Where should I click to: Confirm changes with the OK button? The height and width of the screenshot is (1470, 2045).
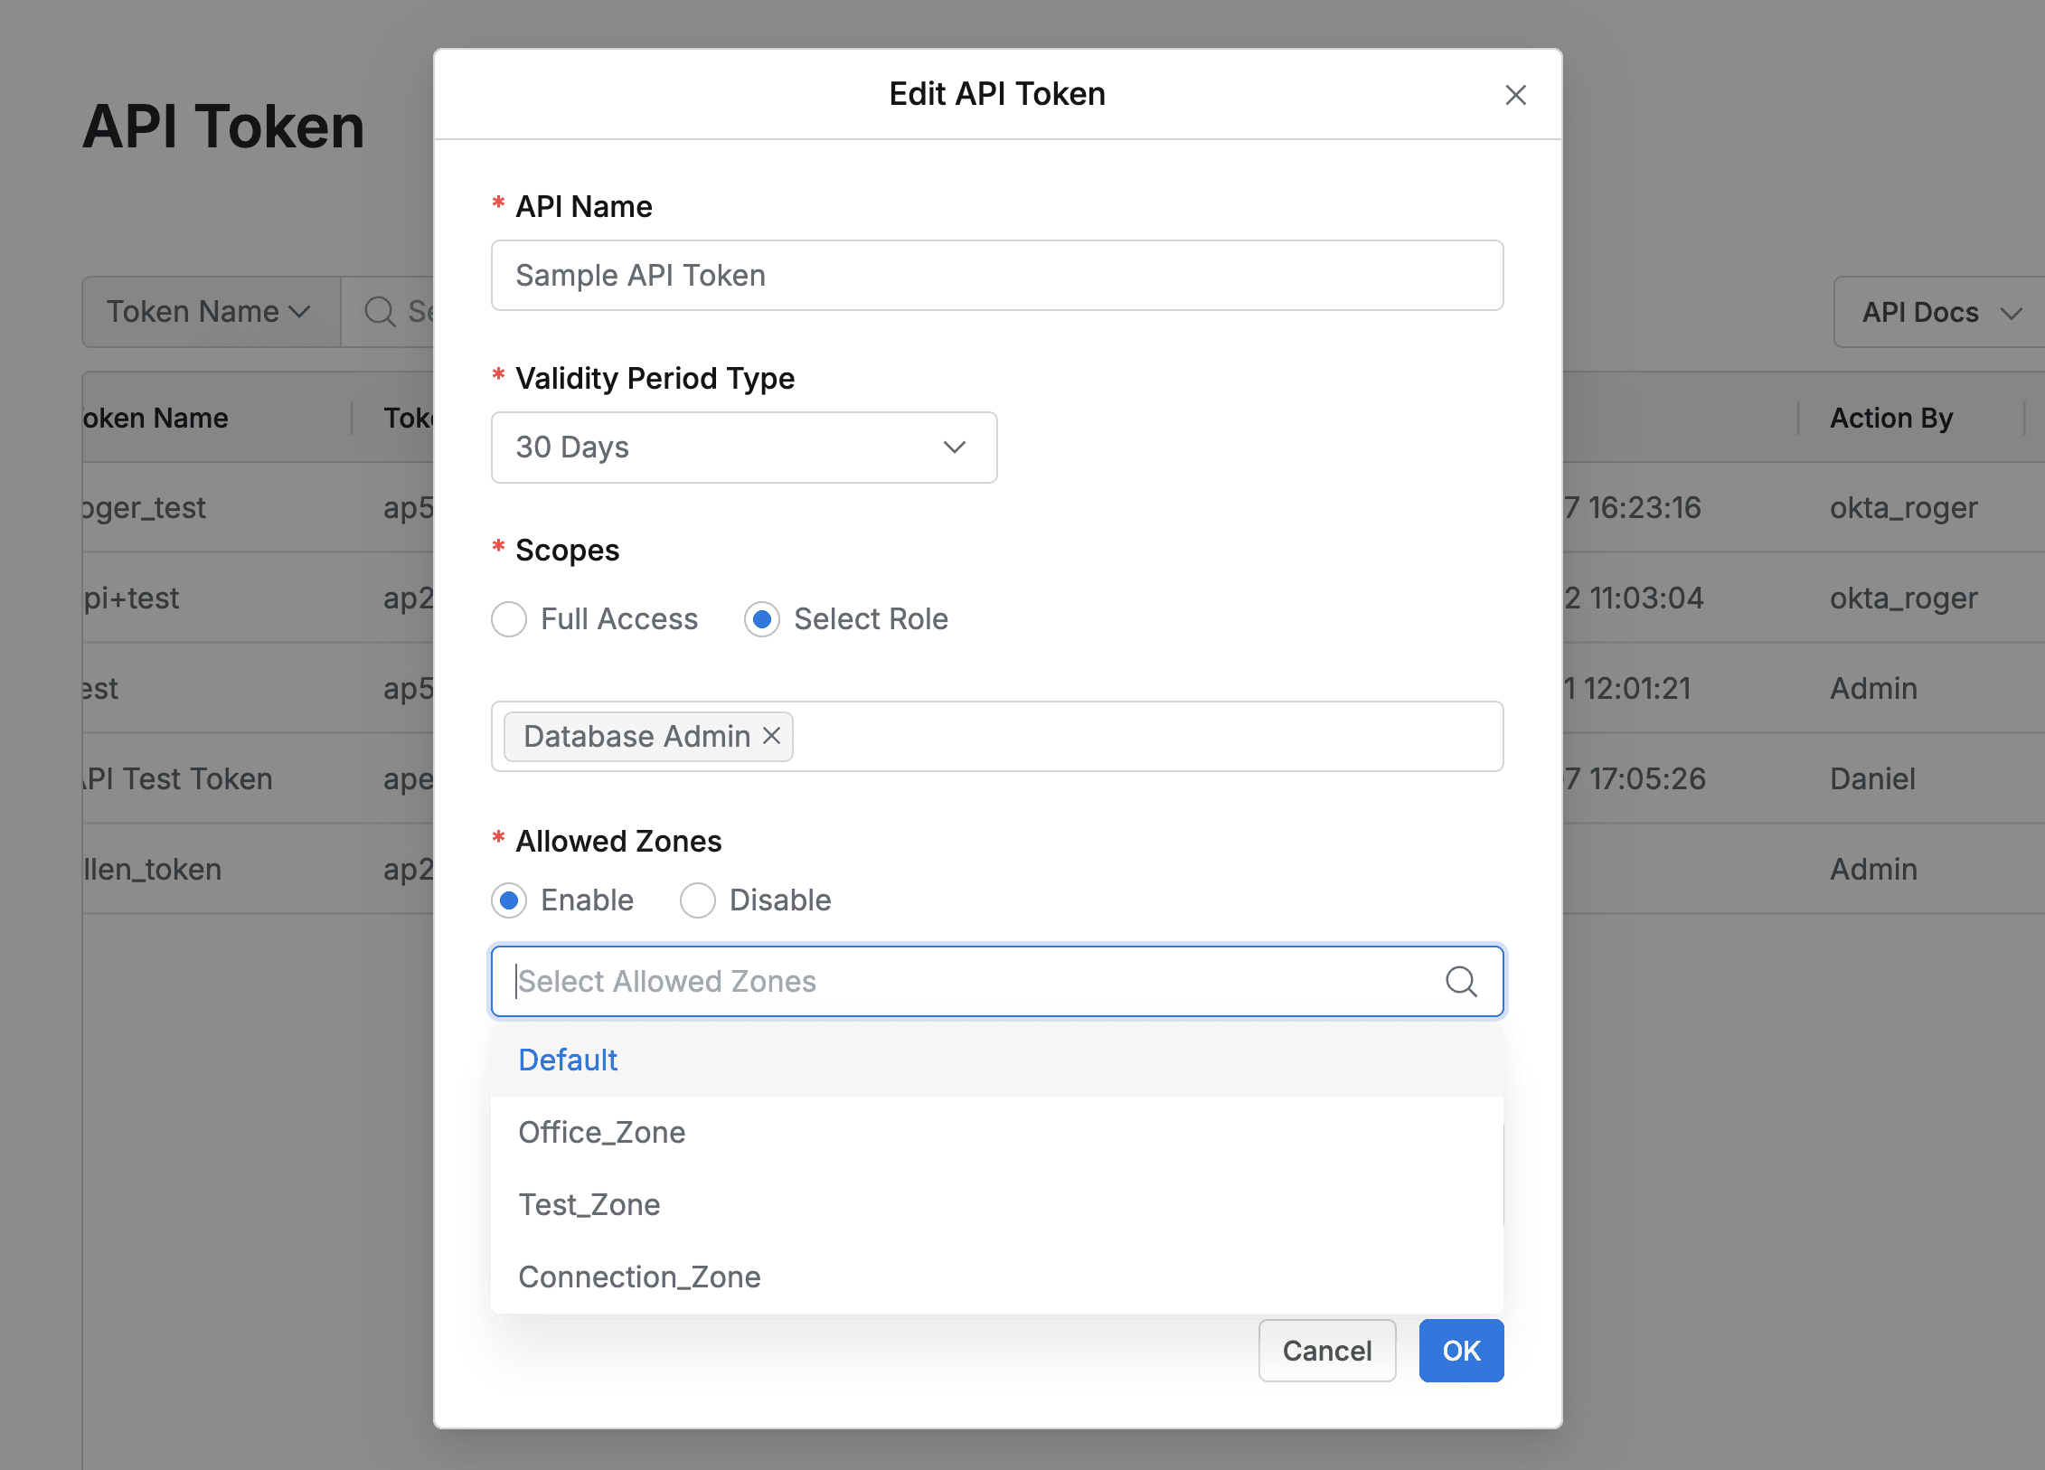coord(1460,1351)
